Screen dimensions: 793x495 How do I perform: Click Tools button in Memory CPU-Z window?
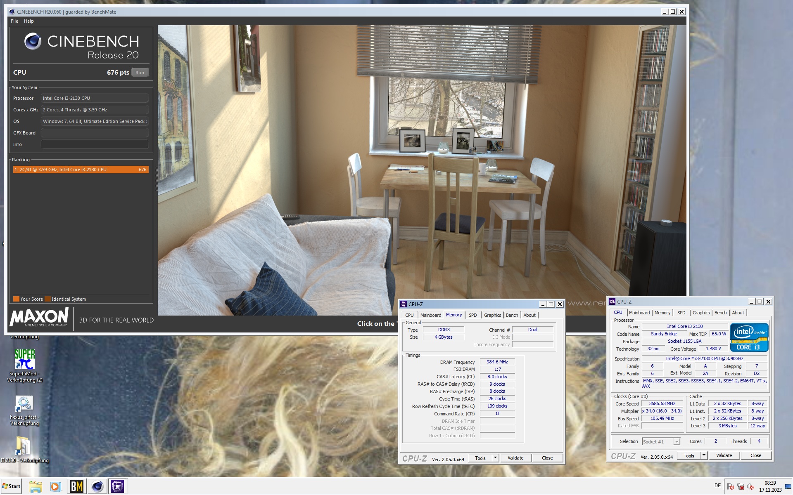(x=480, y=458)
